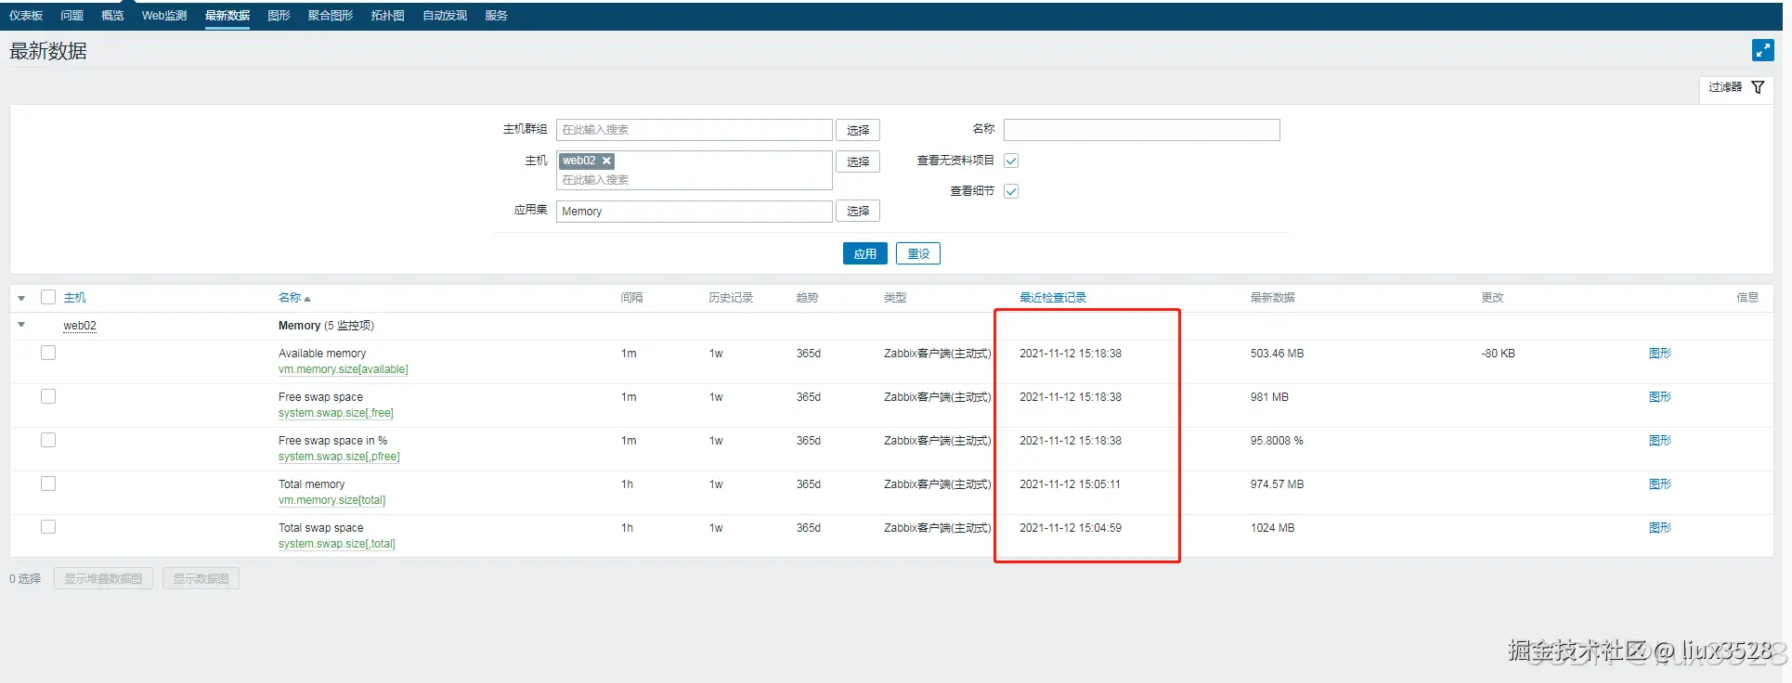The height and width of the screenshot is (683, 1792).
Task: Toggle 查看无资料项目 checkbox
Action: (1011, 161)
